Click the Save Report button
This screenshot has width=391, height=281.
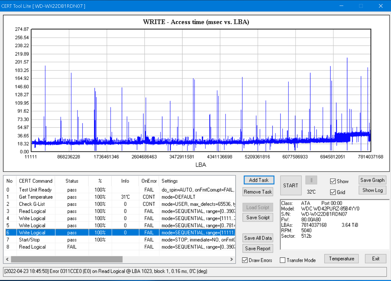[258, 248]
